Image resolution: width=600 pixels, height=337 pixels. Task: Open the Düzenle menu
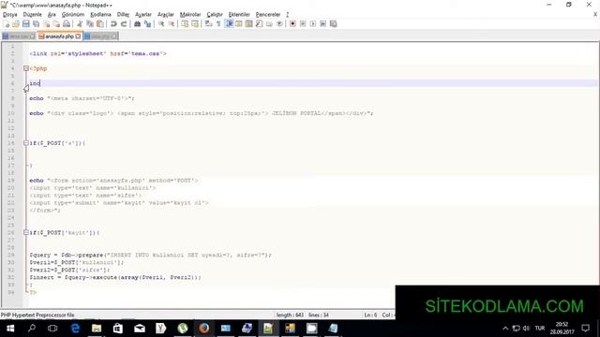33,15
